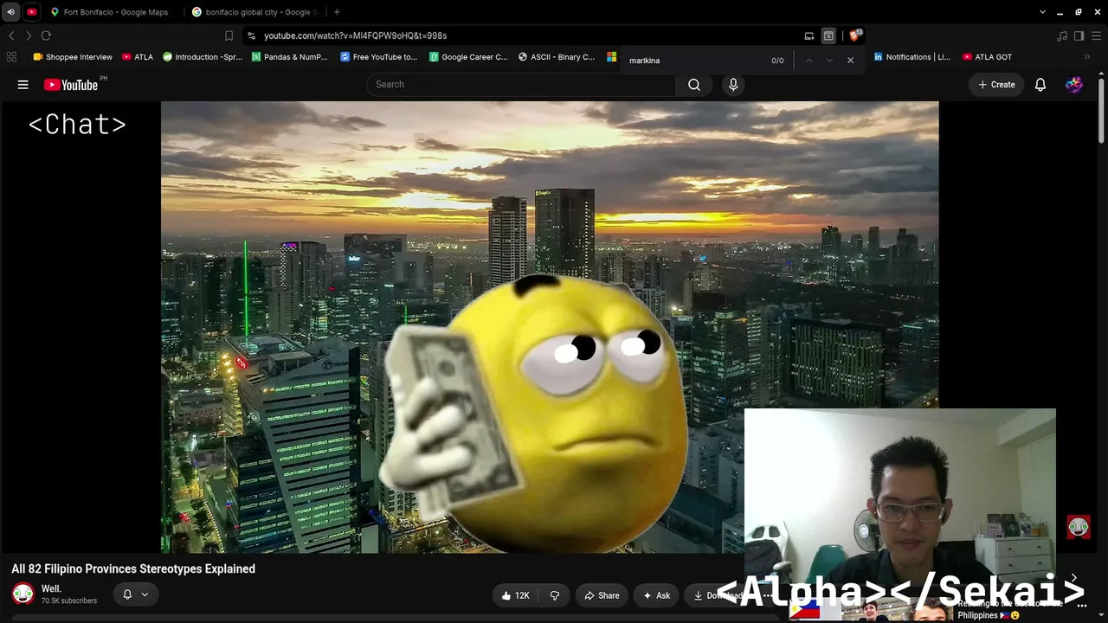Toggle the browser sidebar panel
This screenshot has width=1108, height=623.
[1079, 35]
